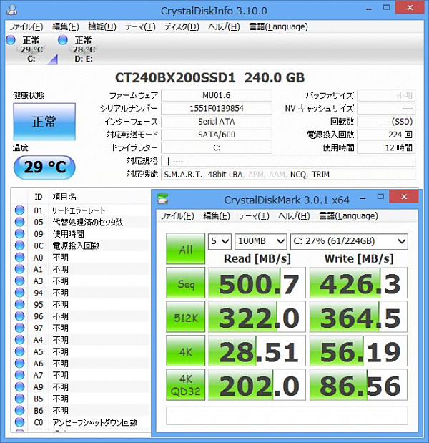This screenshot has height=443, width=429.
Task: Click blue status icon of row A4
Action: click(19, 340)
